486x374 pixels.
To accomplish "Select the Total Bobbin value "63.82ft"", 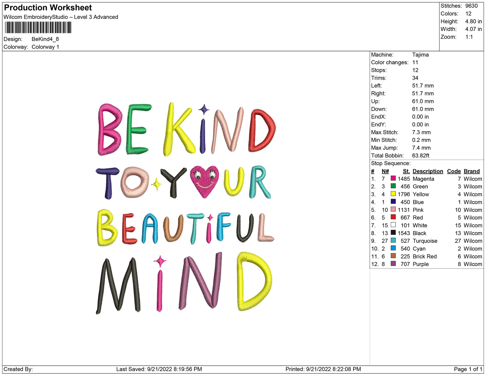I will click(x=420, y=156).
